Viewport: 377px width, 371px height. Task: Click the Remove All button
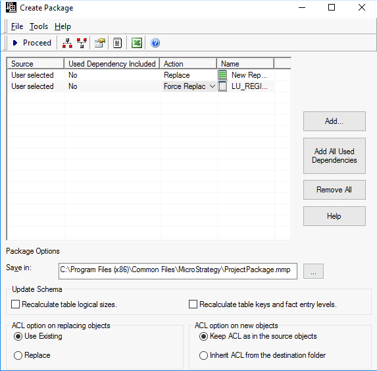tap(334, 190)
